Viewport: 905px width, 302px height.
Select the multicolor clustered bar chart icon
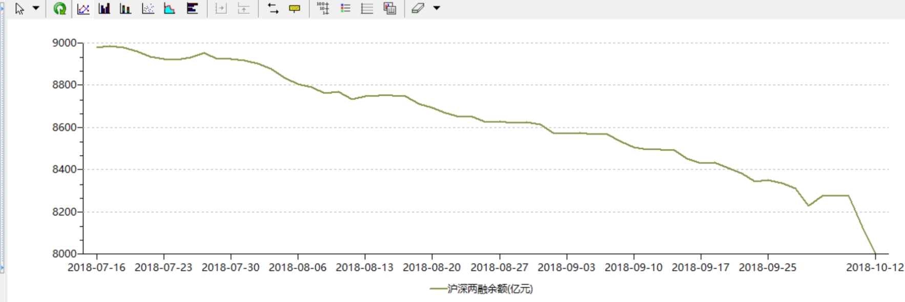(x=126, y=9)
